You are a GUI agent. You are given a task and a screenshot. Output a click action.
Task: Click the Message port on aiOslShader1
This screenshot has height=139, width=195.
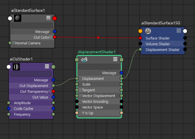click(53, 80)
